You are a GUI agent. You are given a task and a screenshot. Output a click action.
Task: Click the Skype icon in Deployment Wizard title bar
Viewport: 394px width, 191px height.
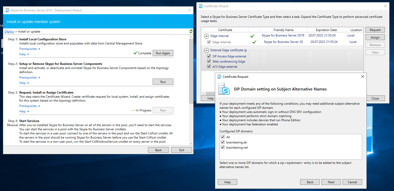pyautogui.click(x=7, y=10)
